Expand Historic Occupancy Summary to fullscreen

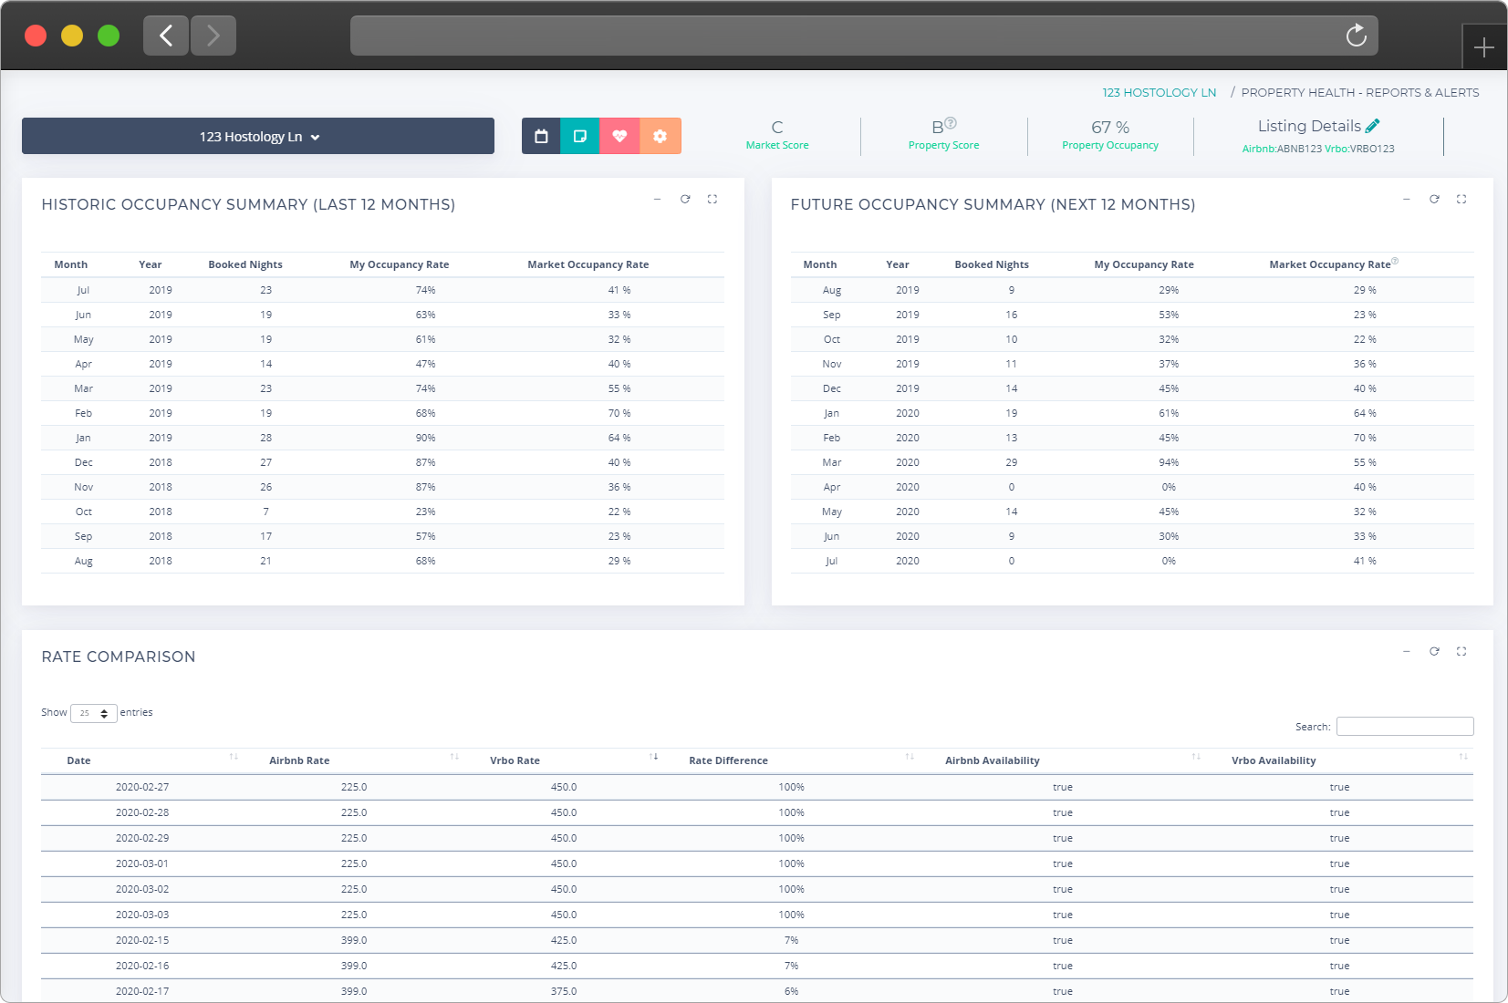pos(712,199)
